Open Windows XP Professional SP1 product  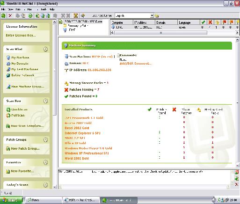click(x=87, y=153)
